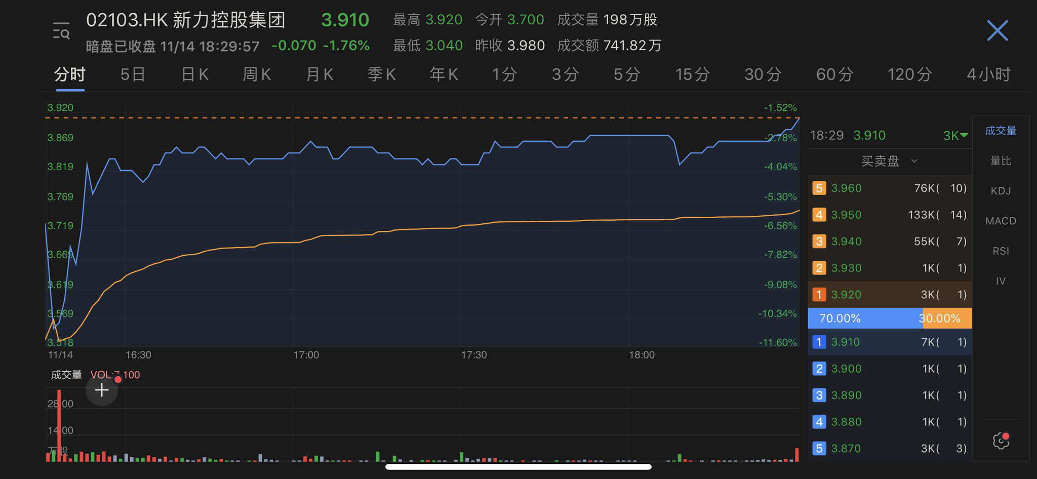The image size is (1037, 479).
Task: Select bid level 1 price 3.910
Action: click(x=890, y=342)
